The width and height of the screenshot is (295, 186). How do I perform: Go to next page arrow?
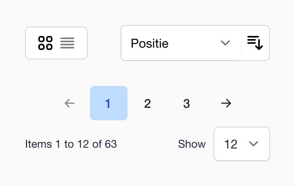(x=226, y=103)
